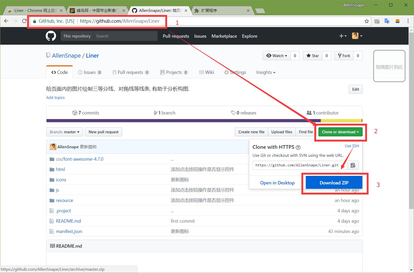View the 1 contributor page
414x273 pixels.
pos(323,113)
